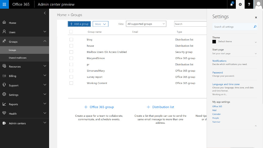Click the settings gear in header
The width and height of the screenshot is (263, 148).
(240, 4)
